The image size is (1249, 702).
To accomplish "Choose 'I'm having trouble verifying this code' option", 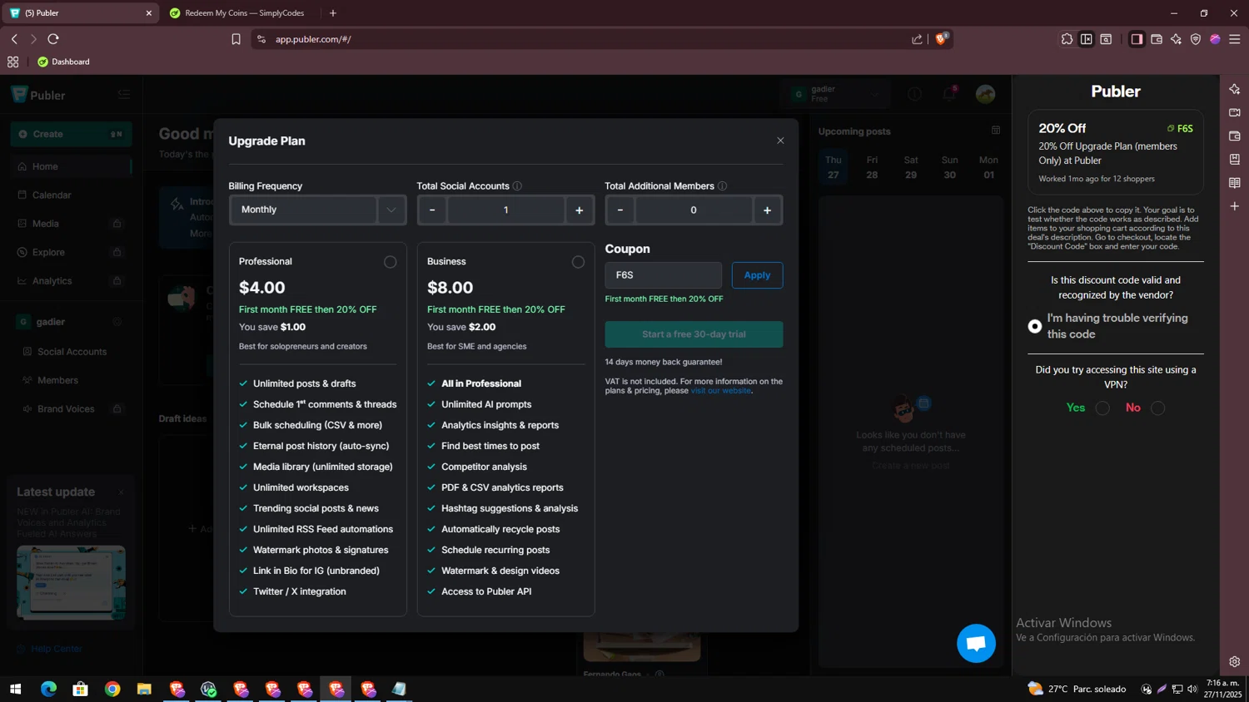I will pyautogui.click(x=1035, y=326).
